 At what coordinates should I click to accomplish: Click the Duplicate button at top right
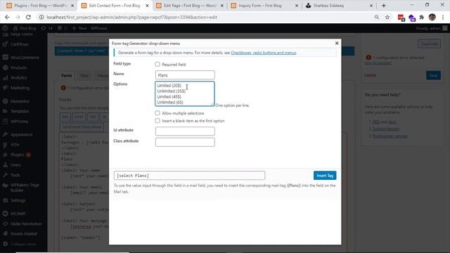(x=429, y=44)
